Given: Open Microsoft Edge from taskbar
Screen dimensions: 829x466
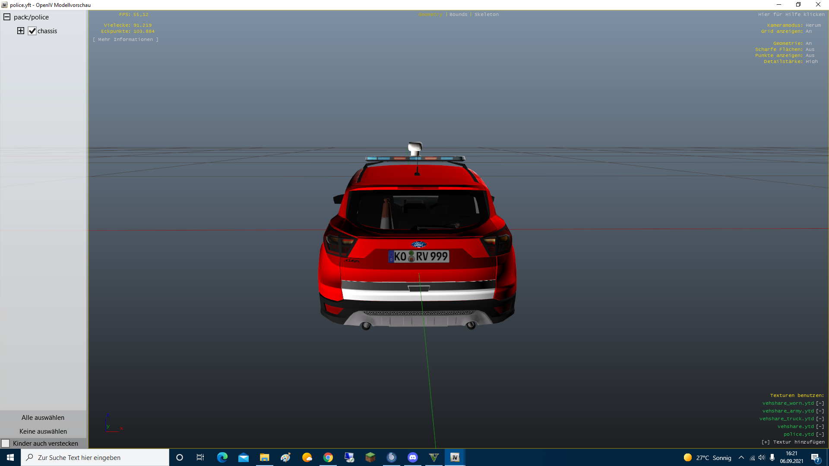Looking at the screenshot, I should coord(222,457).
